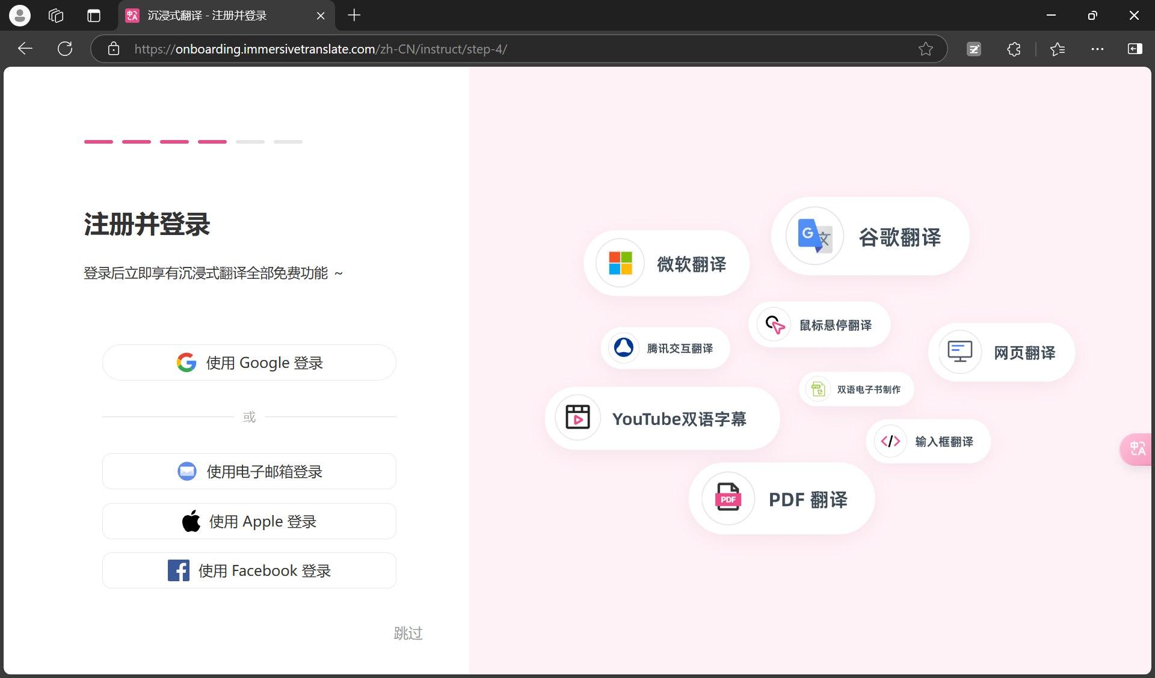Open the Immersive Translate extension toolbar icon
1155x678 pixels.
[974, 49]
